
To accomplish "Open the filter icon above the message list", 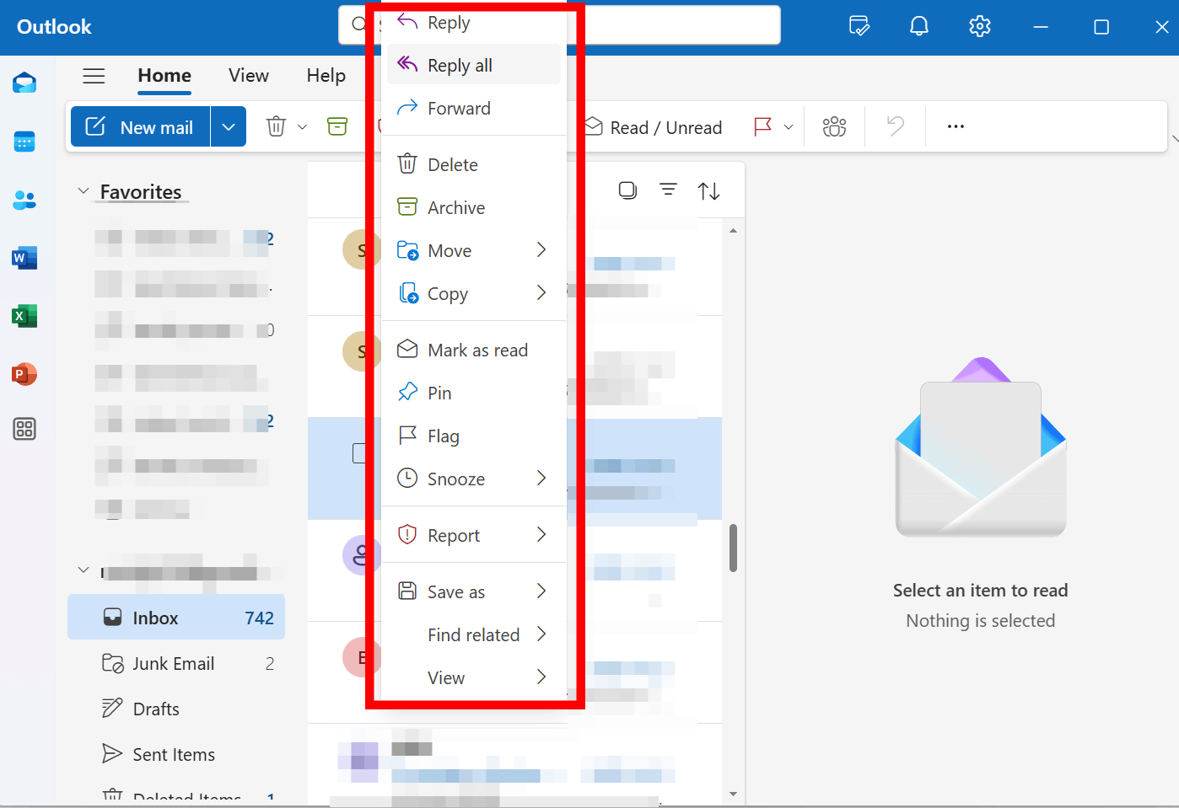I will pos(668,190).
